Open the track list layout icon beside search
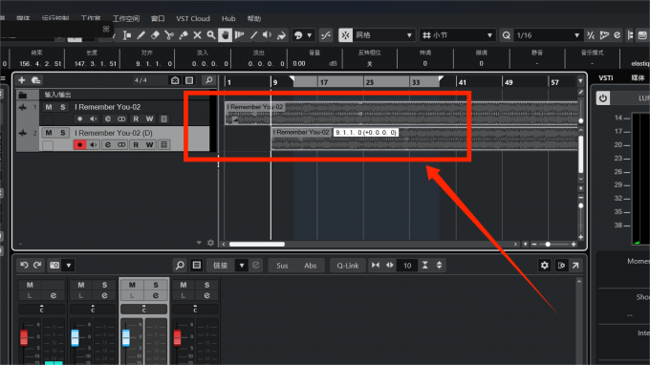 pos(189,80)
